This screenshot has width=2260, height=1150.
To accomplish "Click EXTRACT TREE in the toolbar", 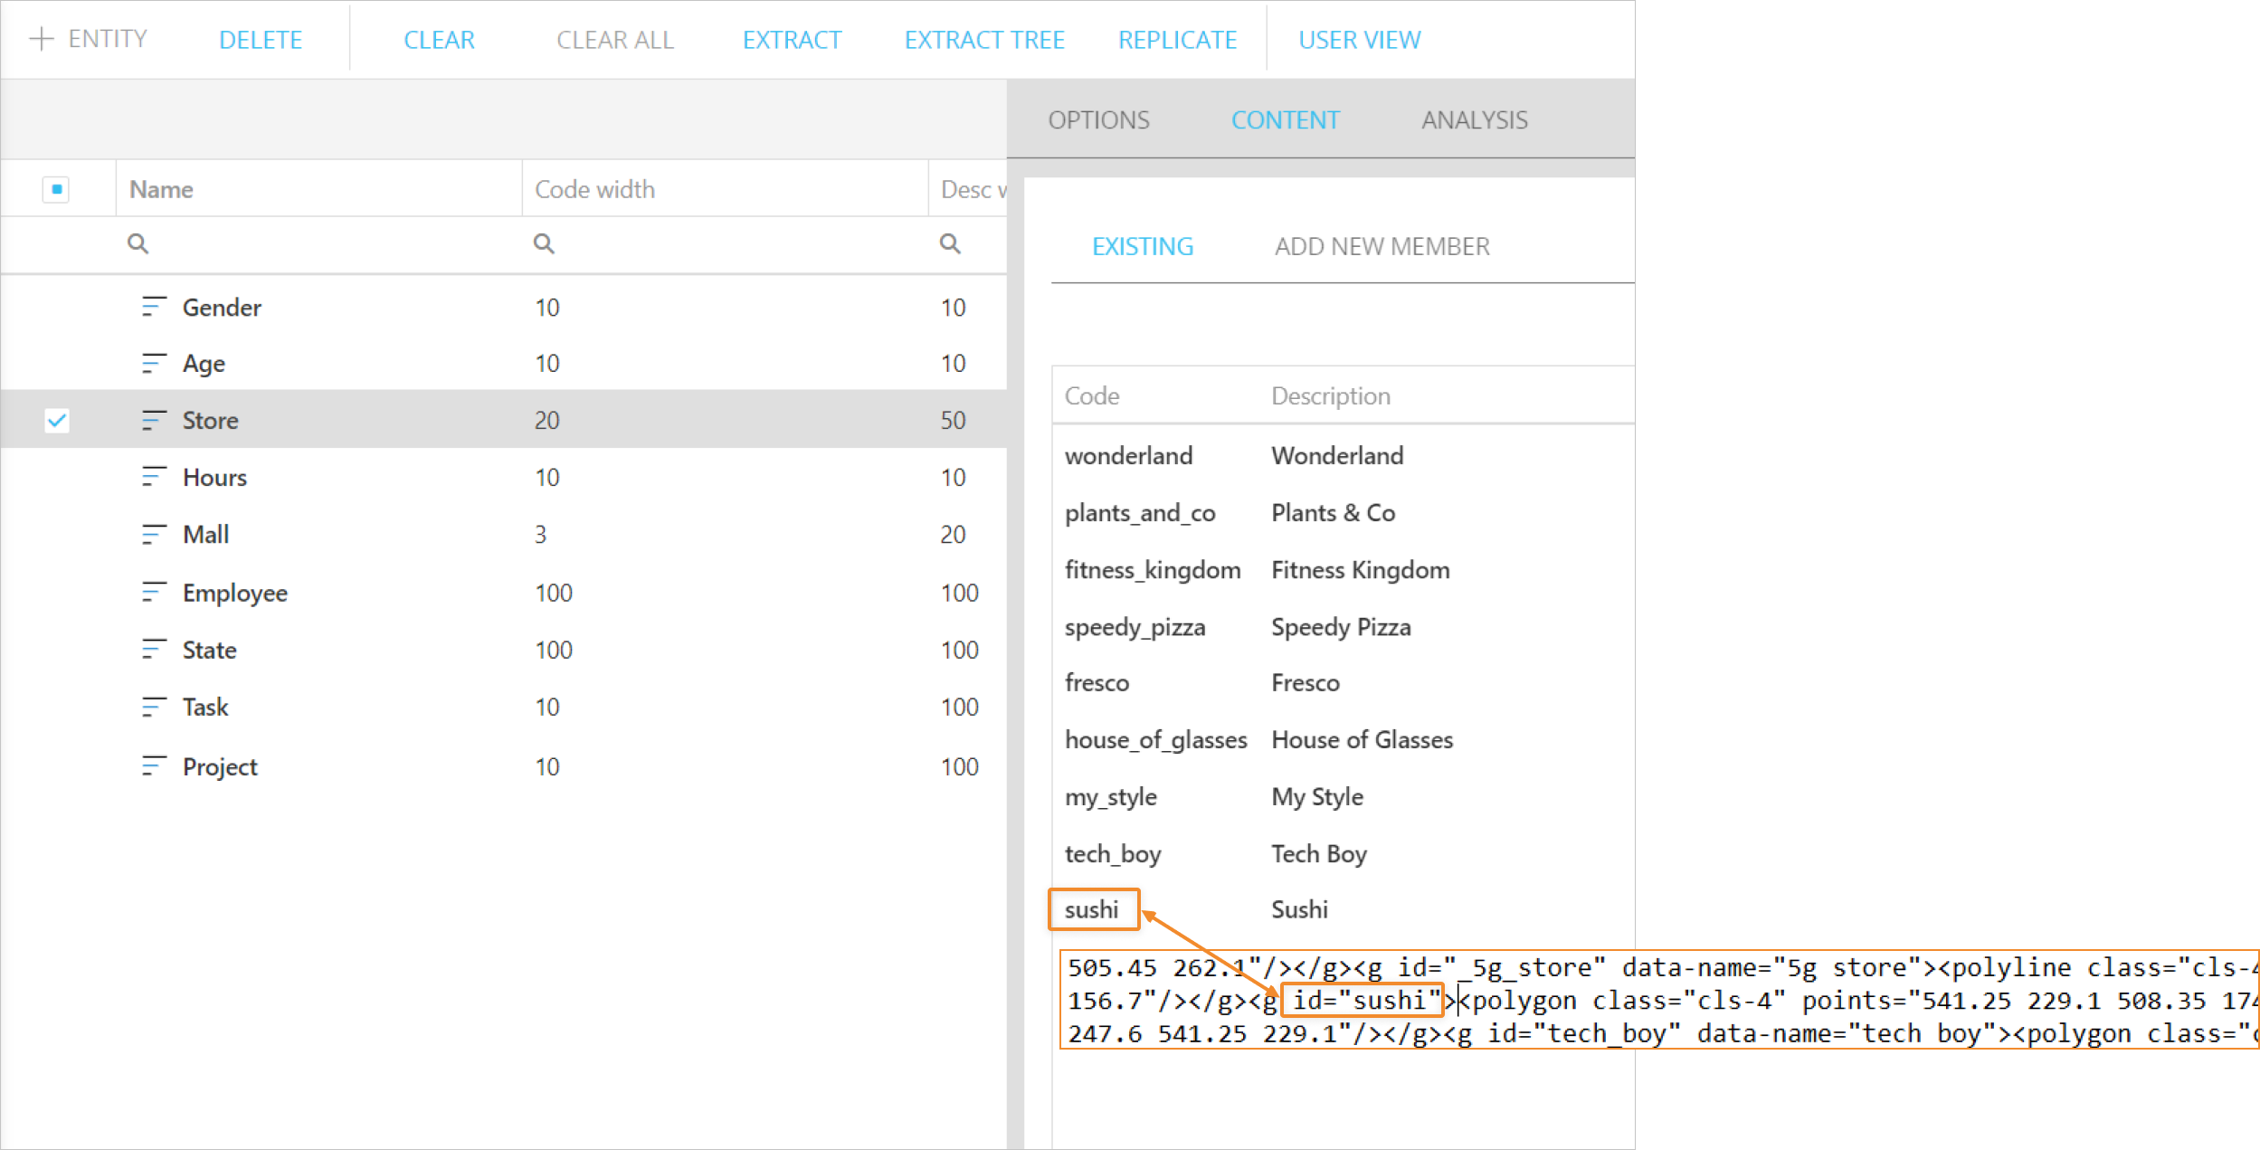I will (984, 40).
